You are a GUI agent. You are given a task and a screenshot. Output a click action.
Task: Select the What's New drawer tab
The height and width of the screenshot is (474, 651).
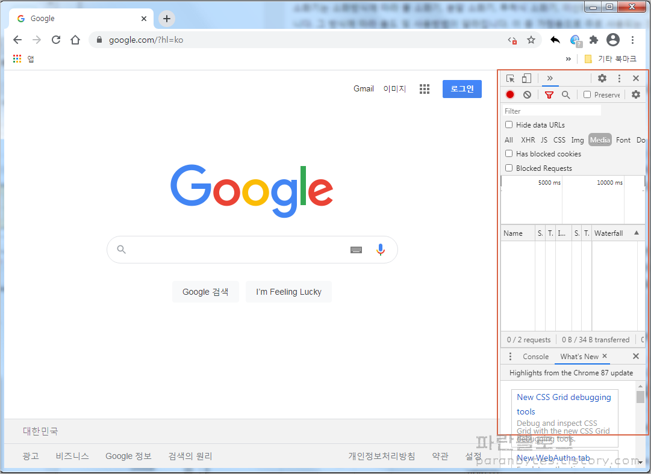[x=579, y=356]
